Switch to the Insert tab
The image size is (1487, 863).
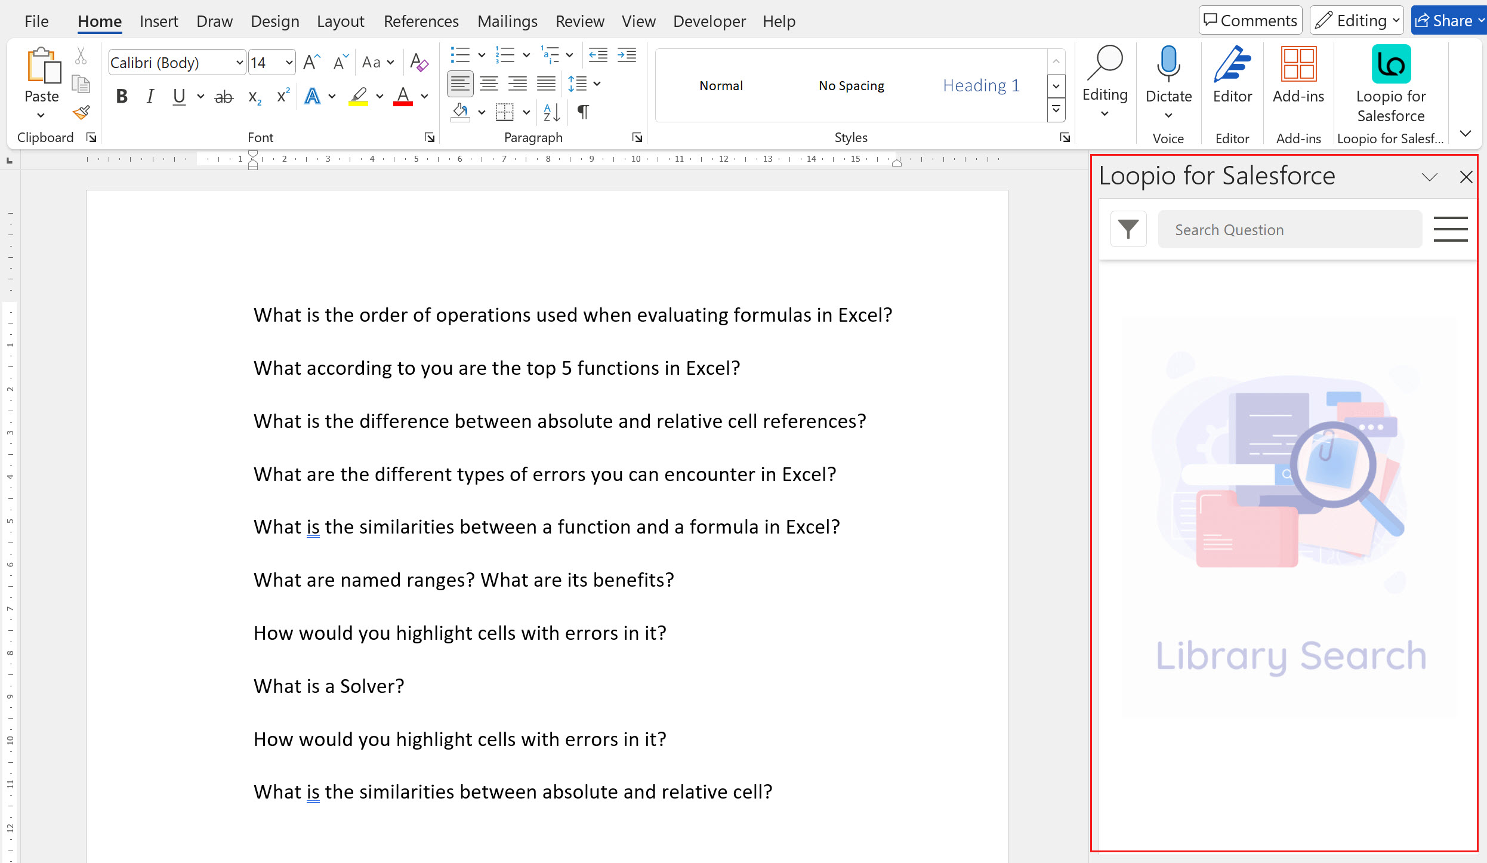click(159, 21)
